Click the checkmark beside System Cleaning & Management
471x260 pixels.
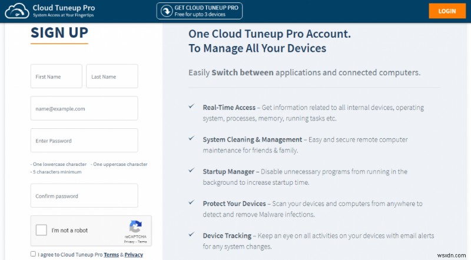click(191, 138)
